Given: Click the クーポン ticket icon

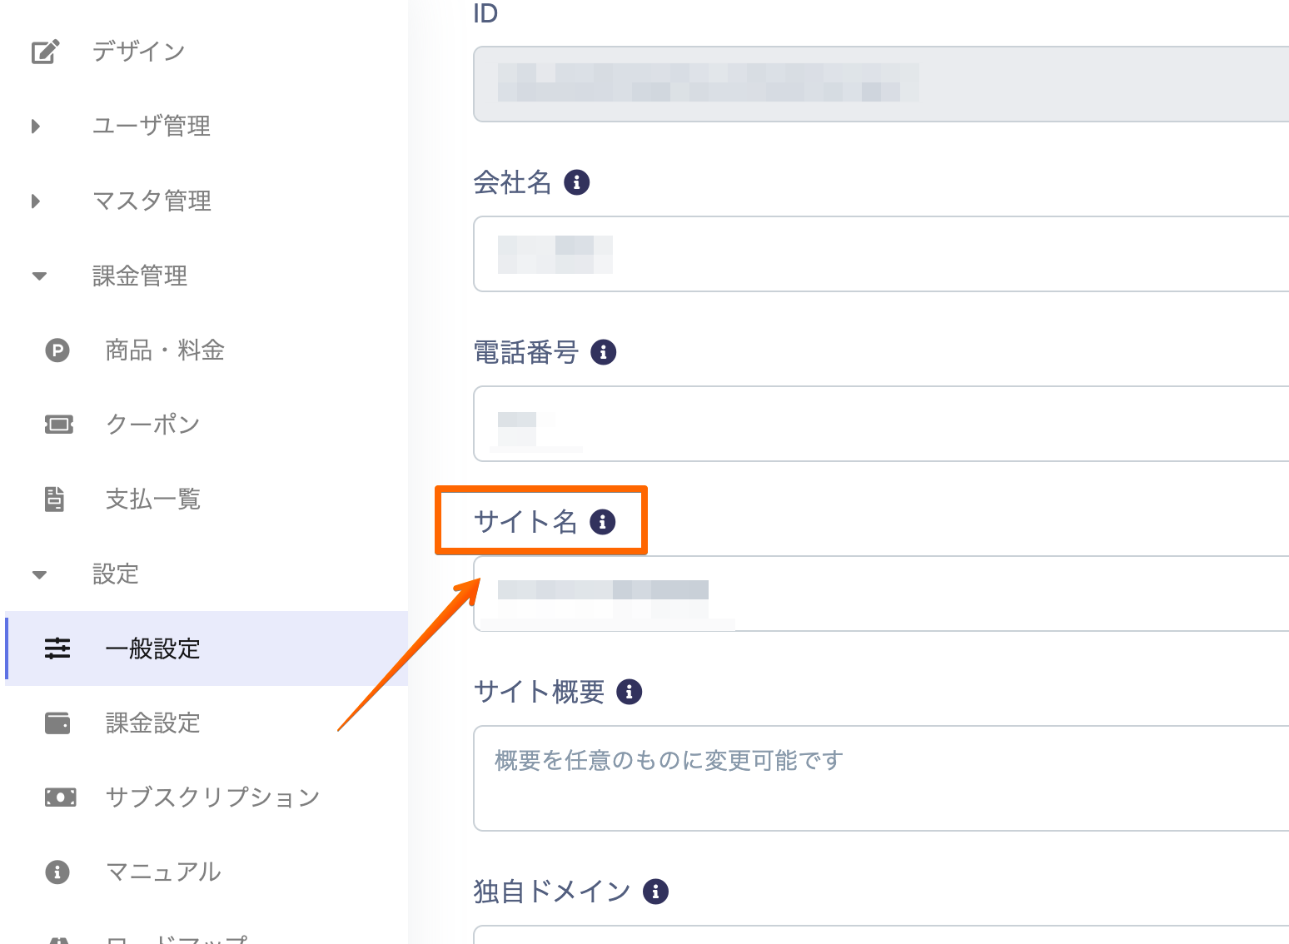Looking at the screenshot, I should 58,425.
